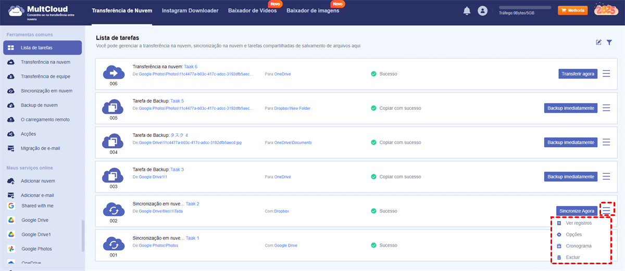Open the hamburger menu for Taak 6
Screen dimensions: 625x271
606,74
